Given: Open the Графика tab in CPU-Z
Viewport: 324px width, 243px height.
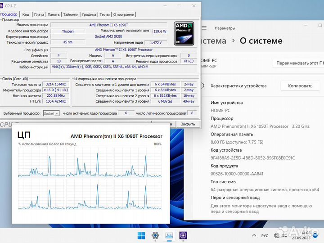Looking at the screenshot, I should 89,14.
